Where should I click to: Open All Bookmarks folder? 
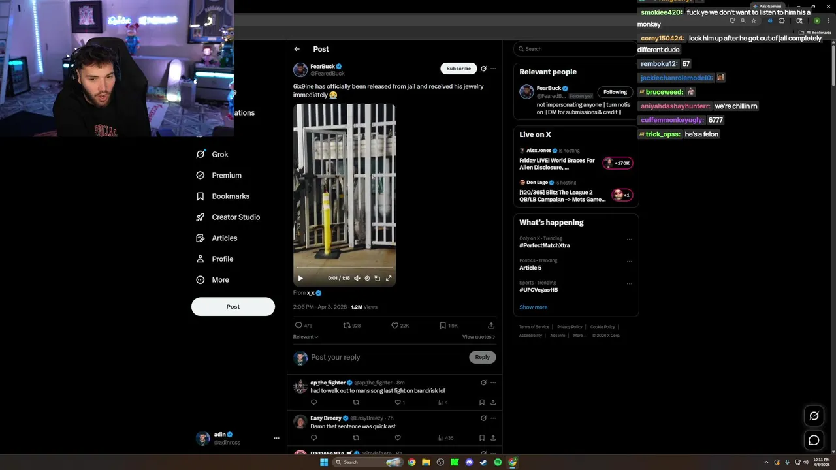[x=814, y=33]
